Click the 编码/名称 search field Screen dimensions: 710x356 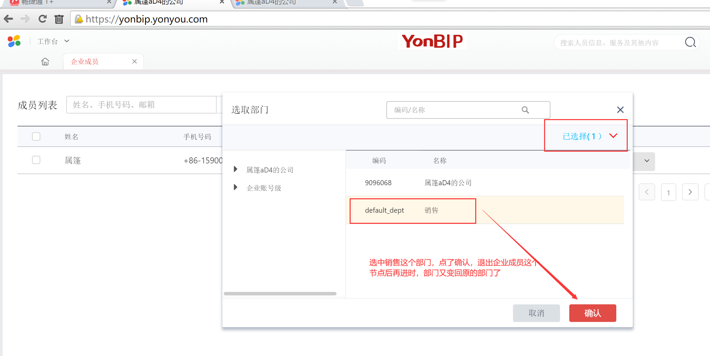[x=468, y=110]
